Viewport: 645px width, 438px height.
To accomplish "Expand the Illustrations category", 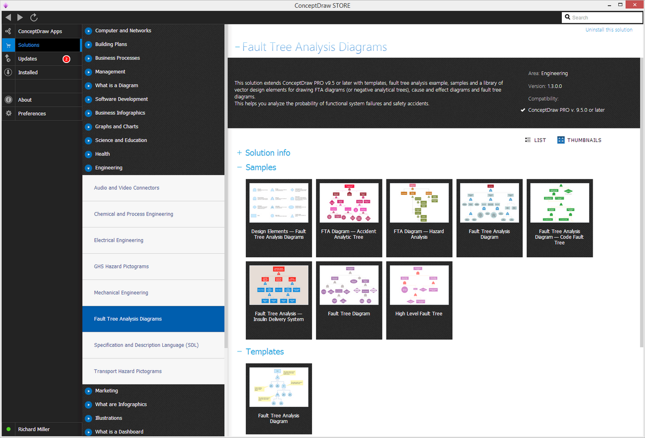I will point(89,418).
